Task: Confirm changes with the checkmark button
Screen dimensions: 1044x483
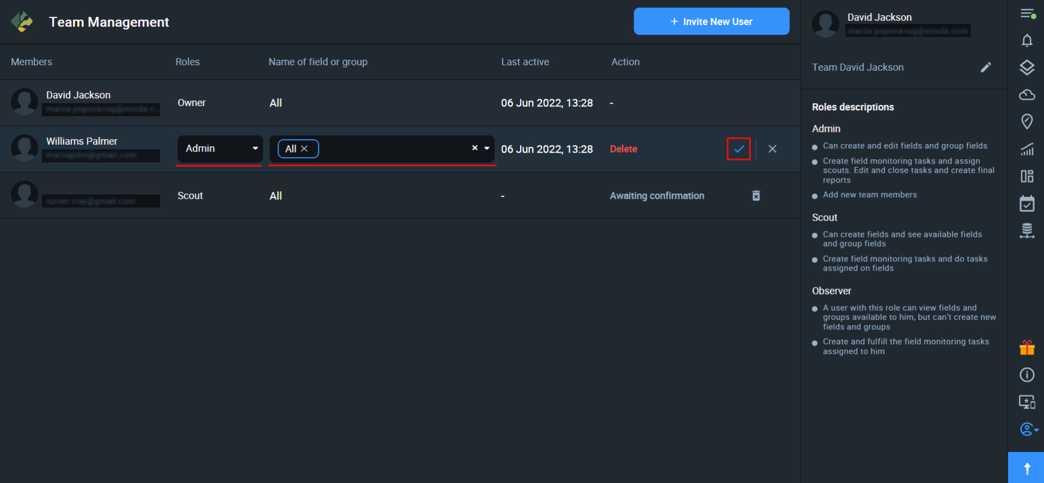Action: click(739, 149)
